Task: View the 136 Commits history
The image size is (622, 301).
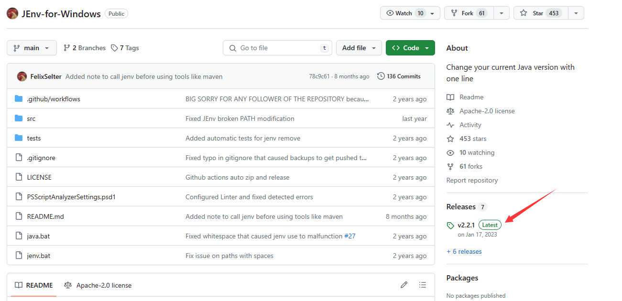Action: point(399,76)
